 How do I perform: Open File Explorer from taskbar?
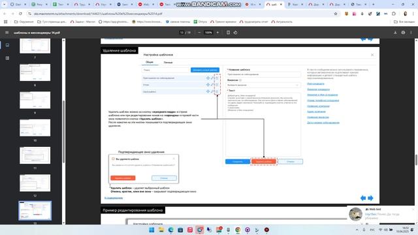[161, 230]
